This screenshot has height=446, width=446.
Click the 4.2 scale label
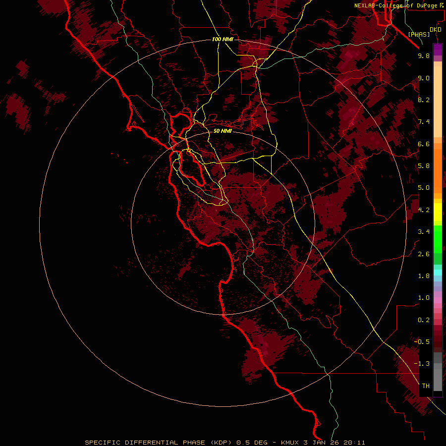pyautogui.click(x=424, y=210)
